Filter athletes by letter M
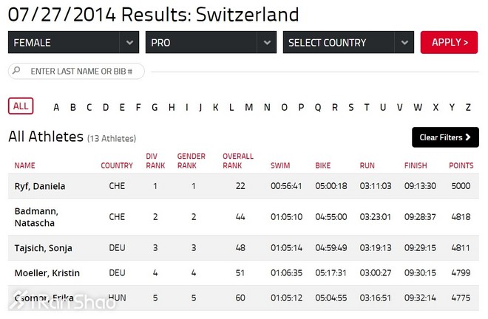Screen dimensions: 488x319 248,107
